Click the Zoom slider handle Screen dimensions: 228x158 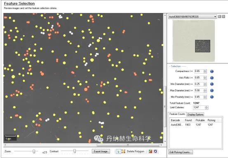pyautogui.click(x=34, y=151)
